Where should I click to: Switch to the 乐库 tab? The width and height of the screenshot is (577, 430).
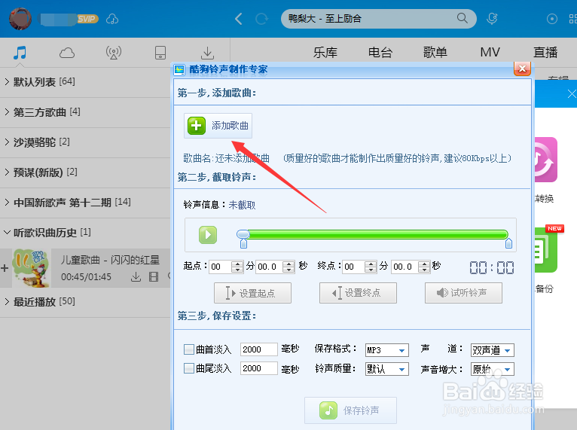click(325, 52)
